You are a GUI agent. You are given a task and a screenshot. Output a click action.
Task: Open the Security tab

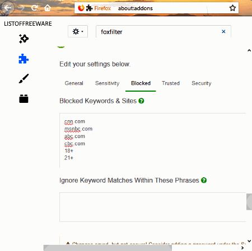click(202, 83)
